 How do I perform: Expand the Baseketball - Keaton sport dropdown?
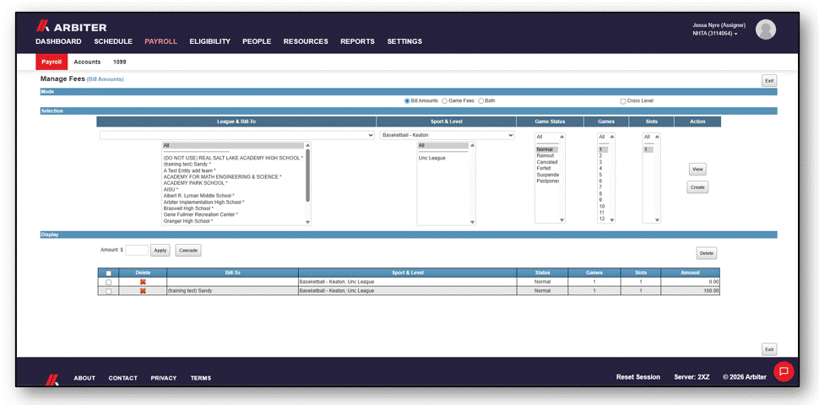[447, 135]
